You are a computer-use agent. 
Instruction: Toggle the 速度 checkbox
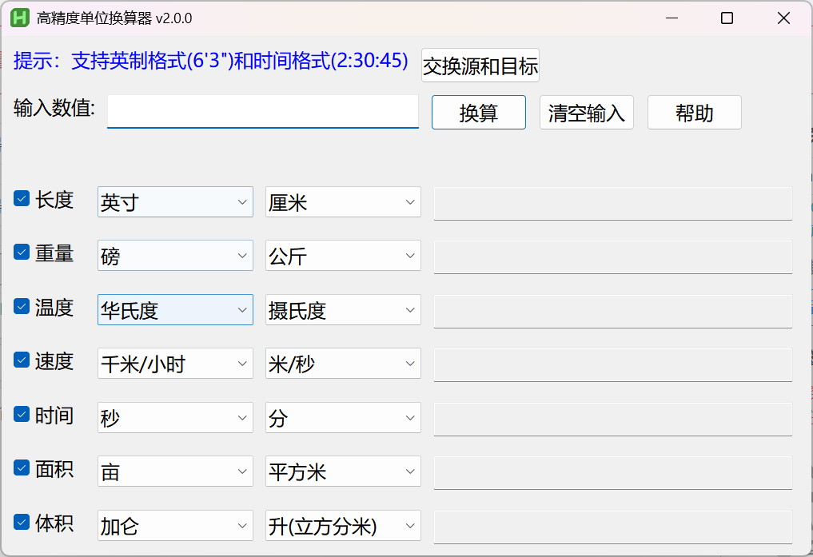point(22,360)
